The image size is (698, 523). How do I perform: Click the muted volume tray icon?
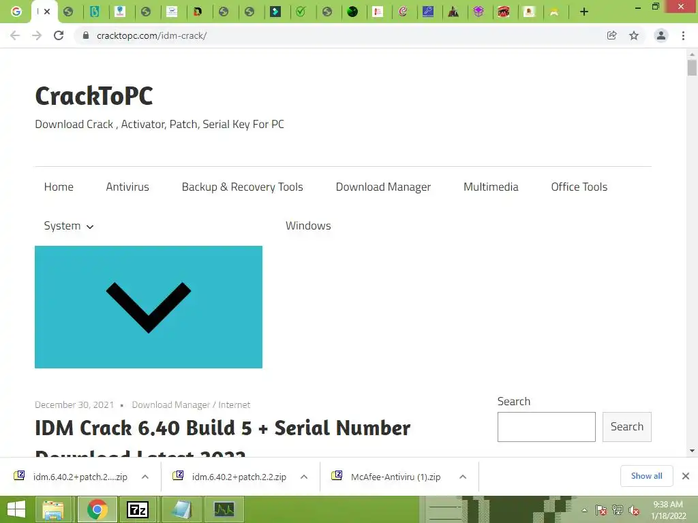(634, 510)
